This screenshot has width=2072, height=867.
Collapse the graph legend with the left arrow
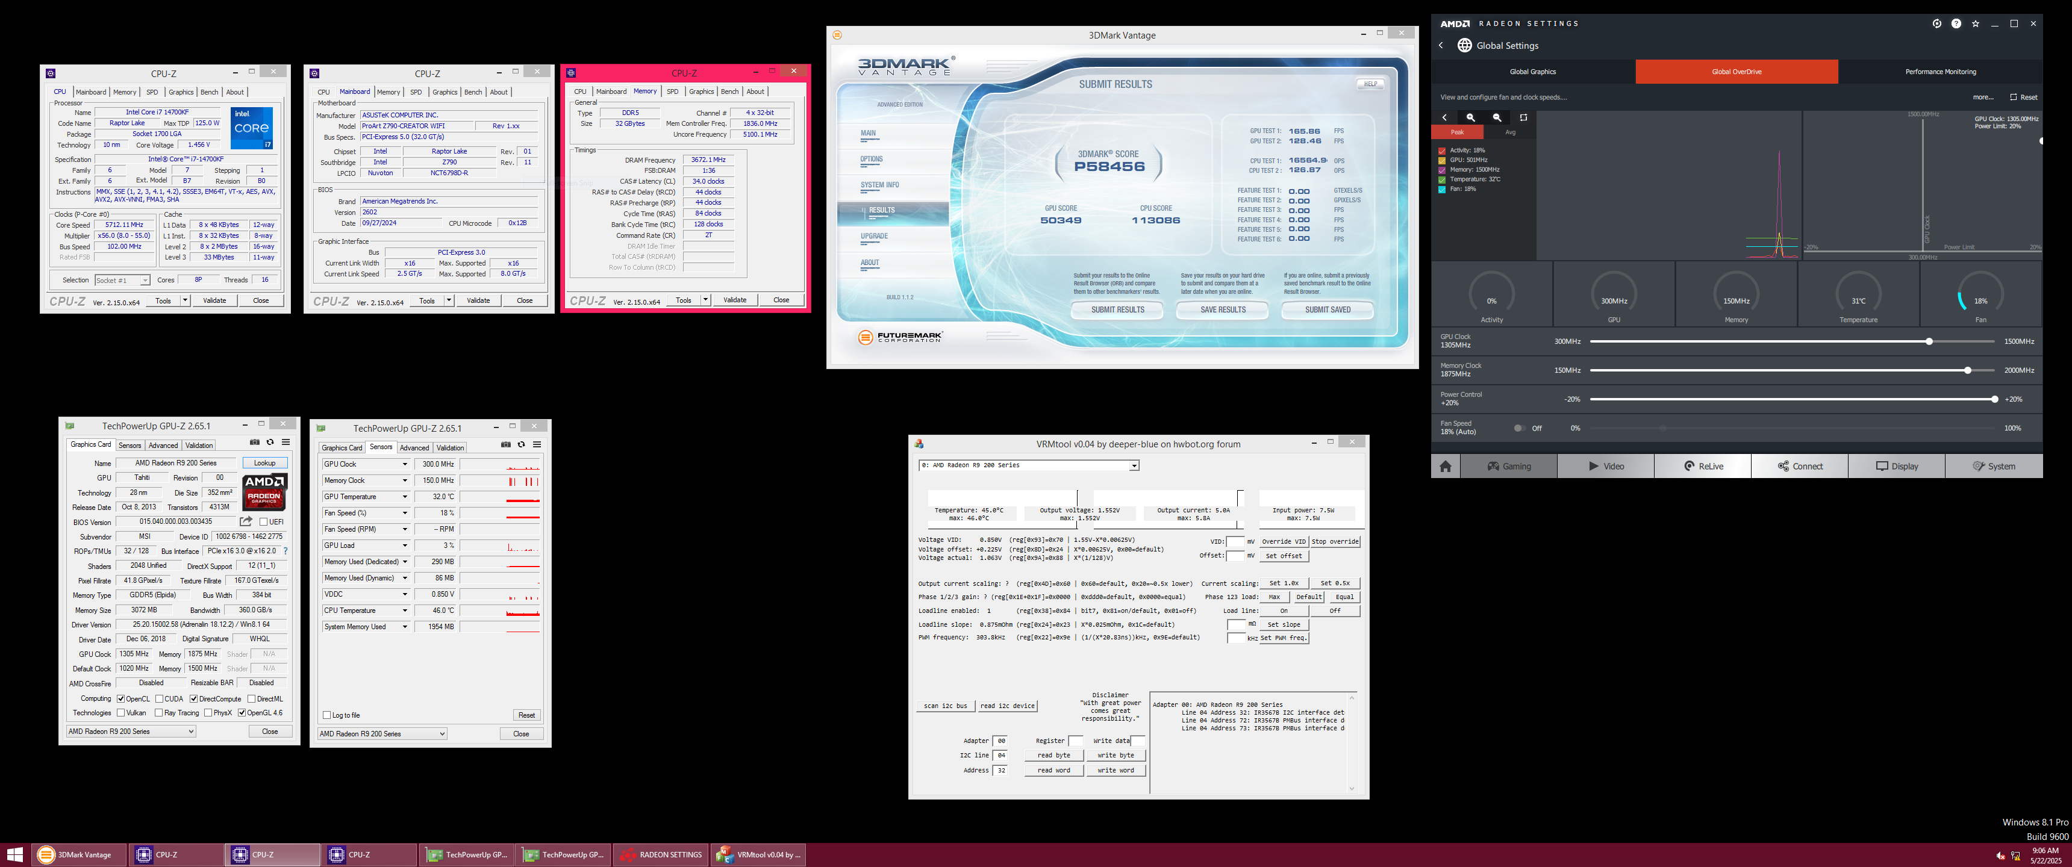coord(1444,117)
